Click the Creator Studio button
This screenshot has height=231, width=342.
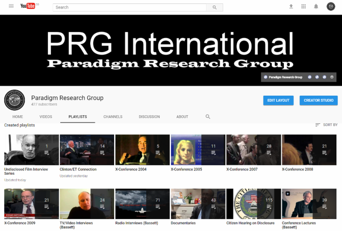tap(318, 100)
